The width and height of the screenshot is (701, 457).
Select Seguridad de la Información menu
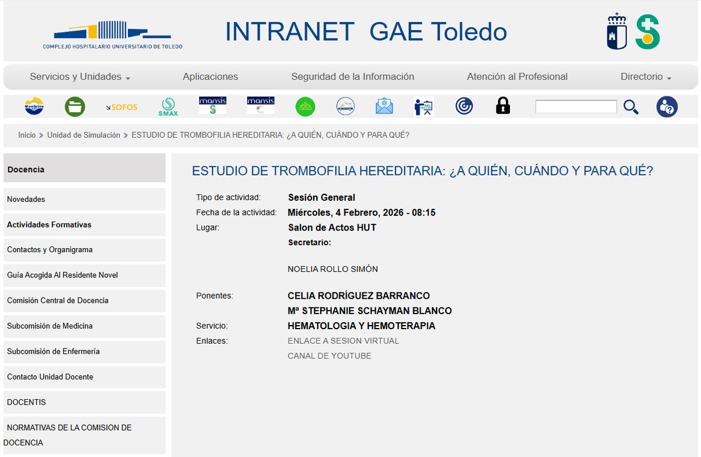[352, 76]
